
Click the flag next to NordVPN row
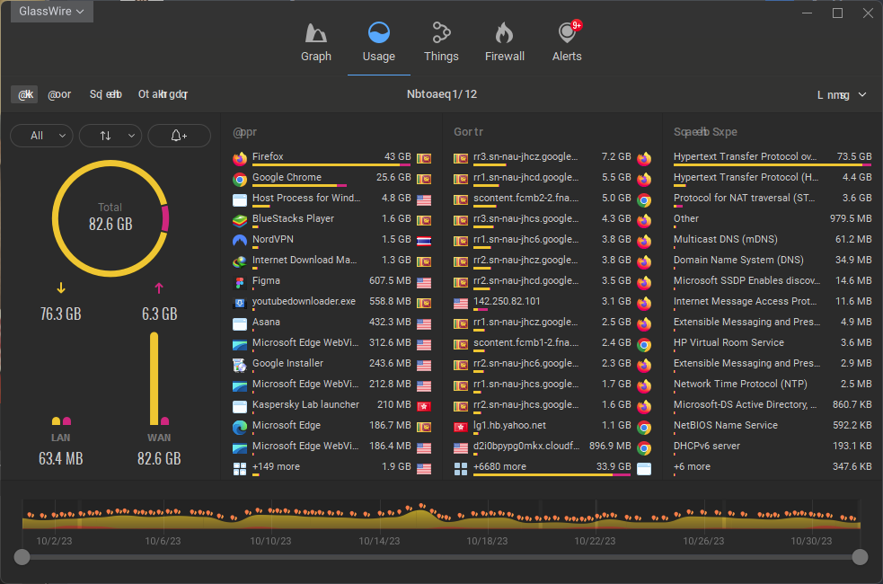pos(424,242)
